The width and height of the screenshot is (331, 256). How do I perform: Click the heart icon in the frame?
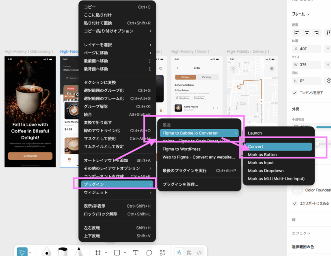point(161,68)
